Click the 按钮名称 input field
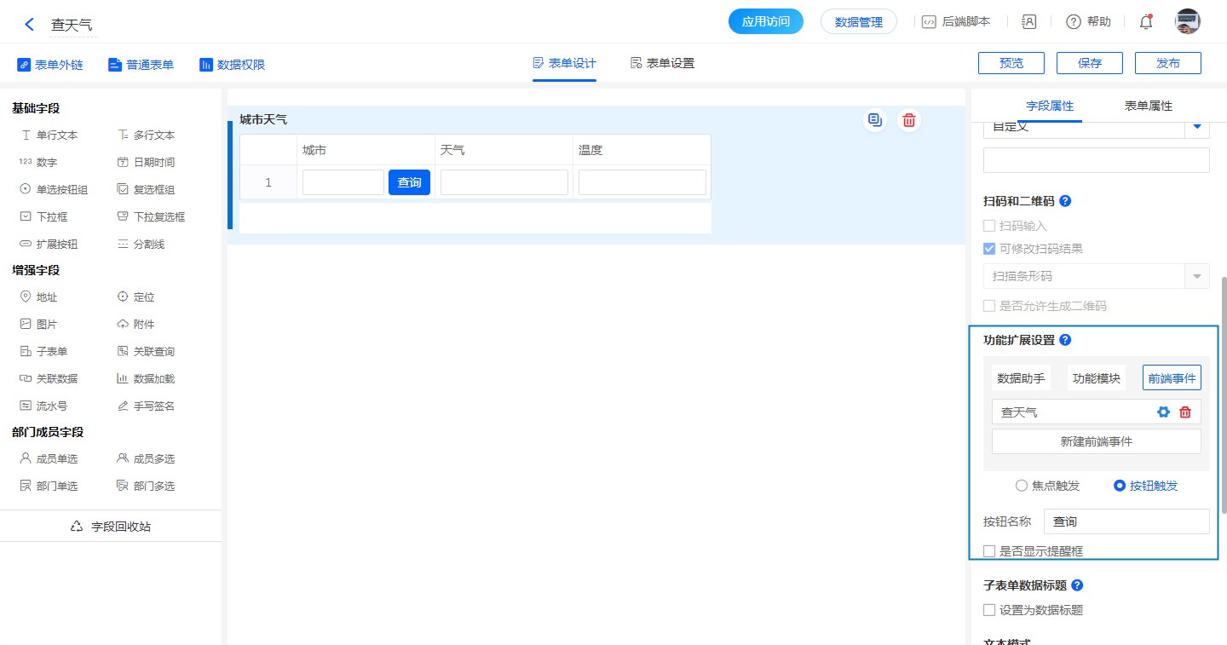The image size is (1227, 645). 1126,521
